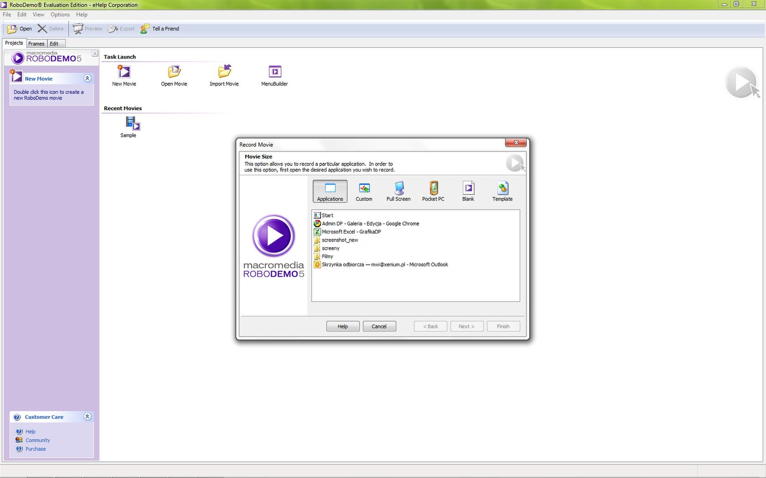Click Tell a Friend in toolbar
The width and height of the screenshot is (766, 478).
[160, 29]
